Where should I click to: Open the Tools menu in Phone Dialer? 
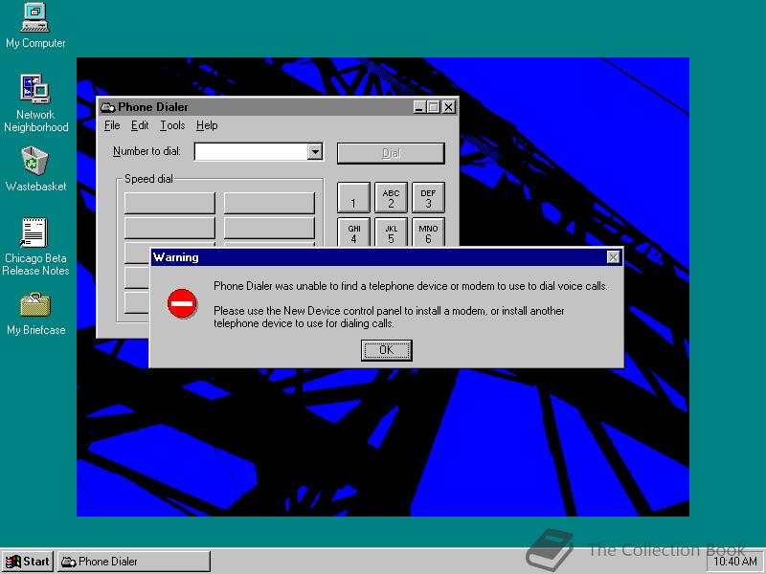click(172, 125)
